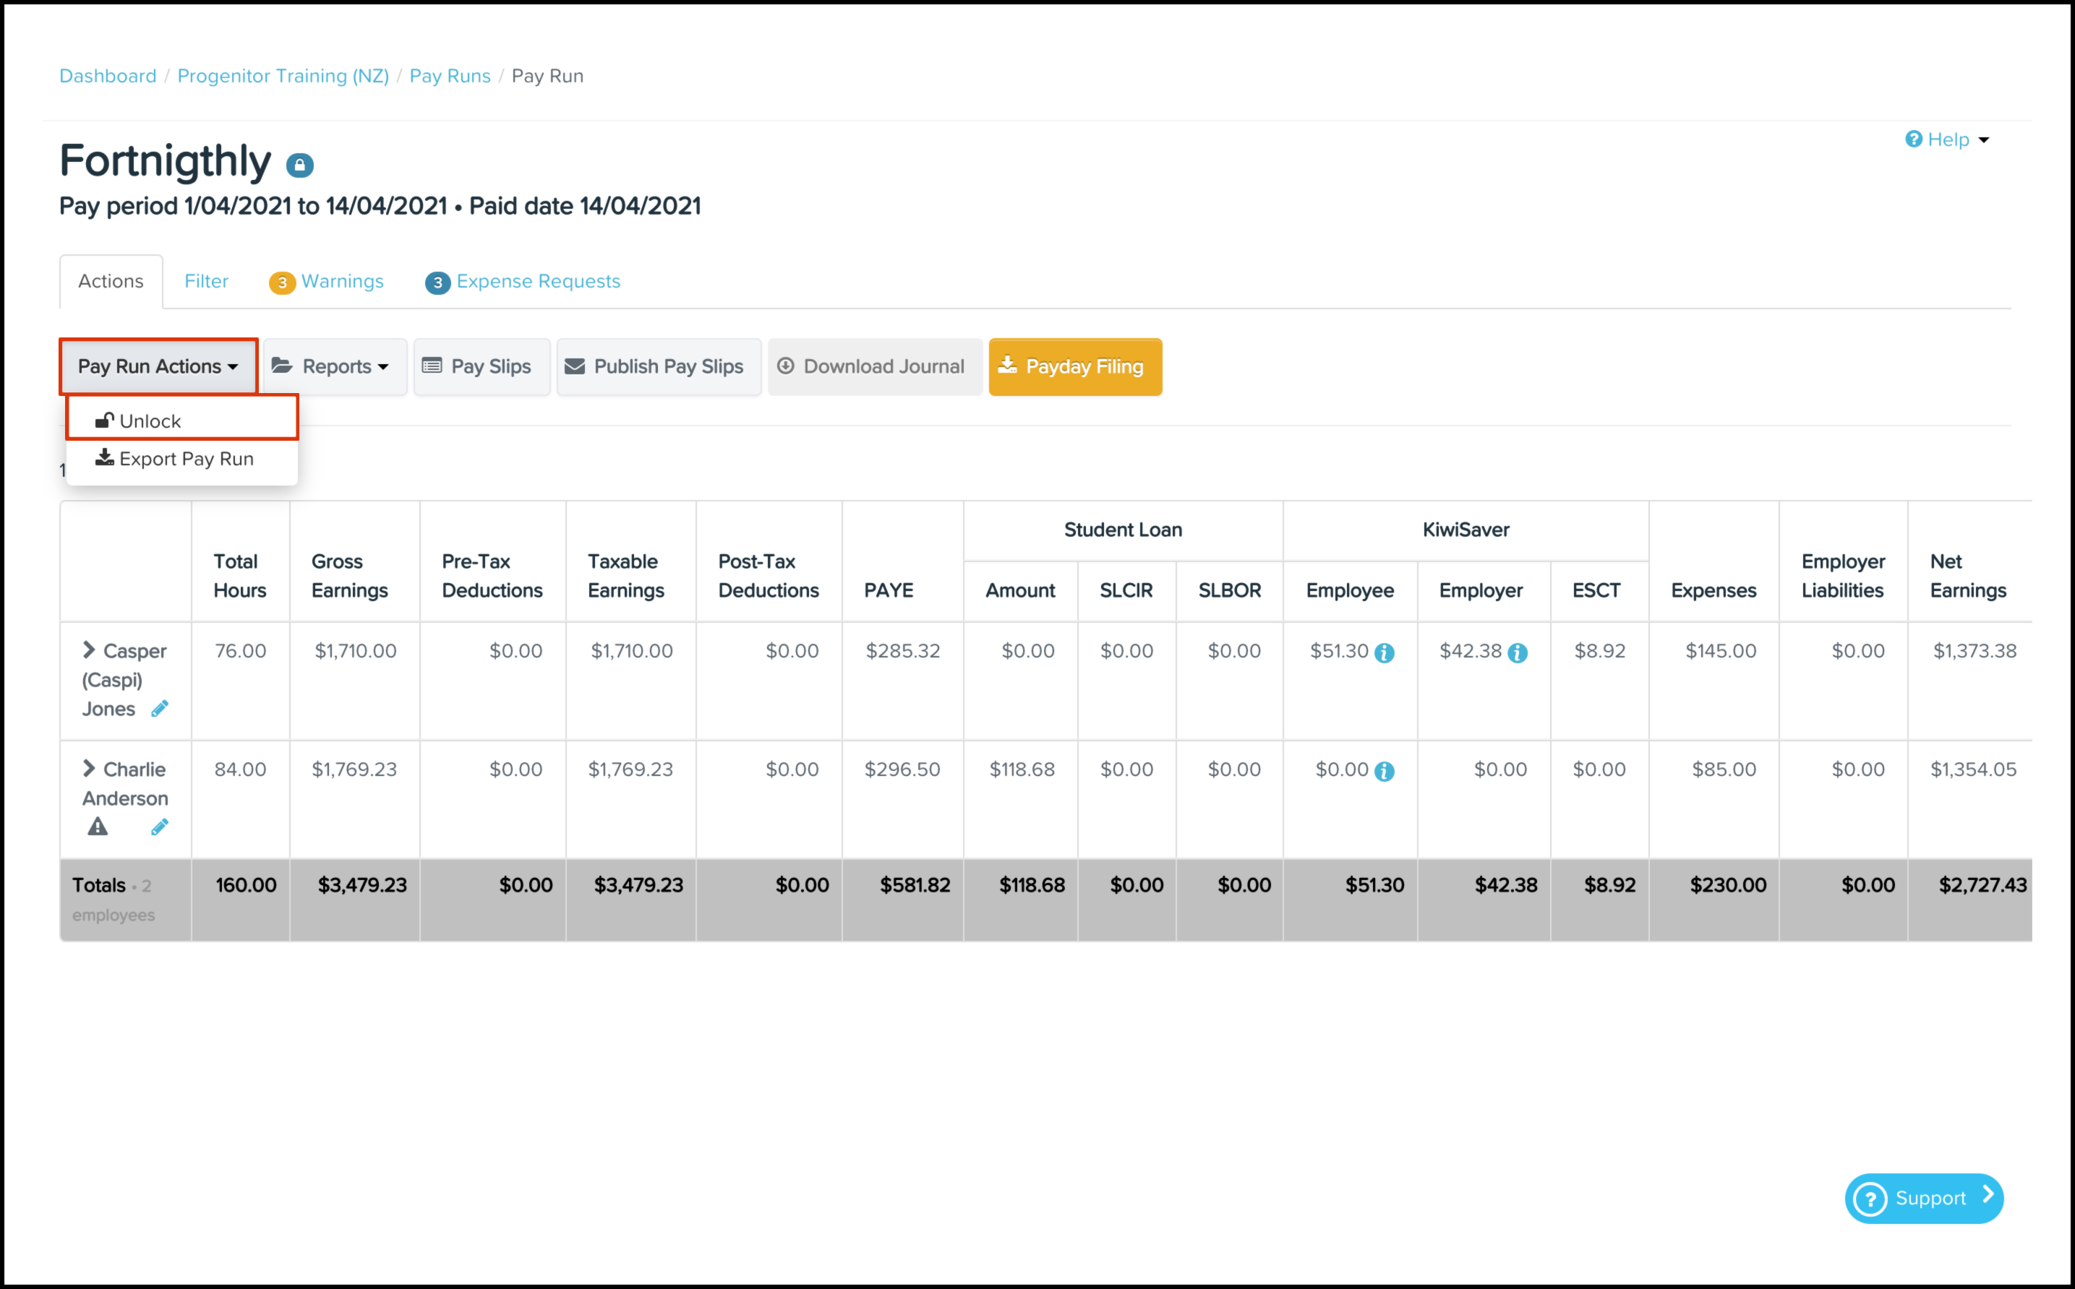This screenshot has height=1289, width=2075.
Task: Click the pencil edit icon for Casper Jones
Action: [x=160, y=708]
